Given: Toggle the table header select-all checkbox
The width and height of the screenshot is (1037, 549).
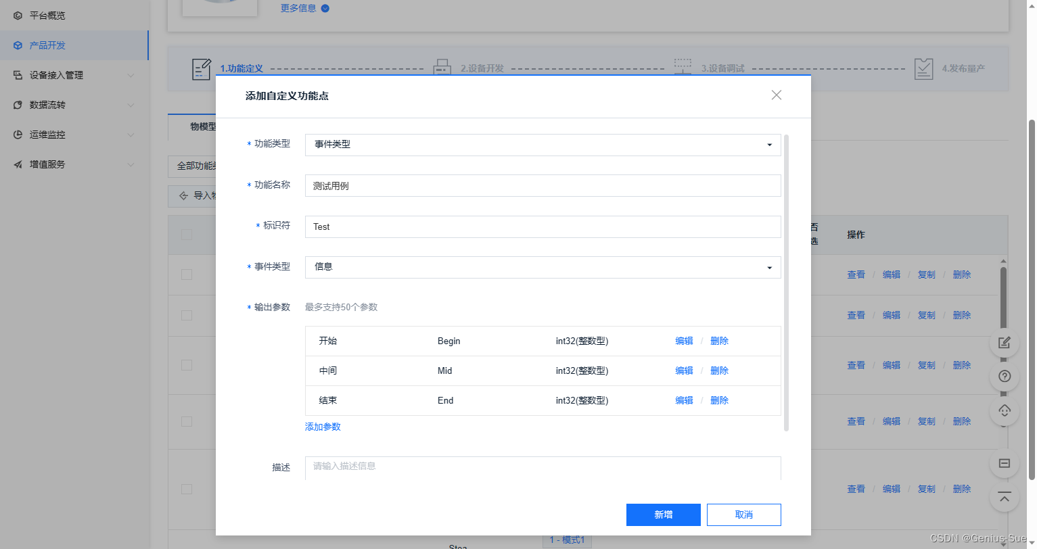Looking at the screenshot, I should click(x=187, y=235).
